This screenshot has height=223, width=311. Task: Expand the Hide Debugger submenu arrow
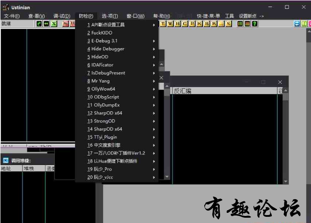click(x=154, y=49)
